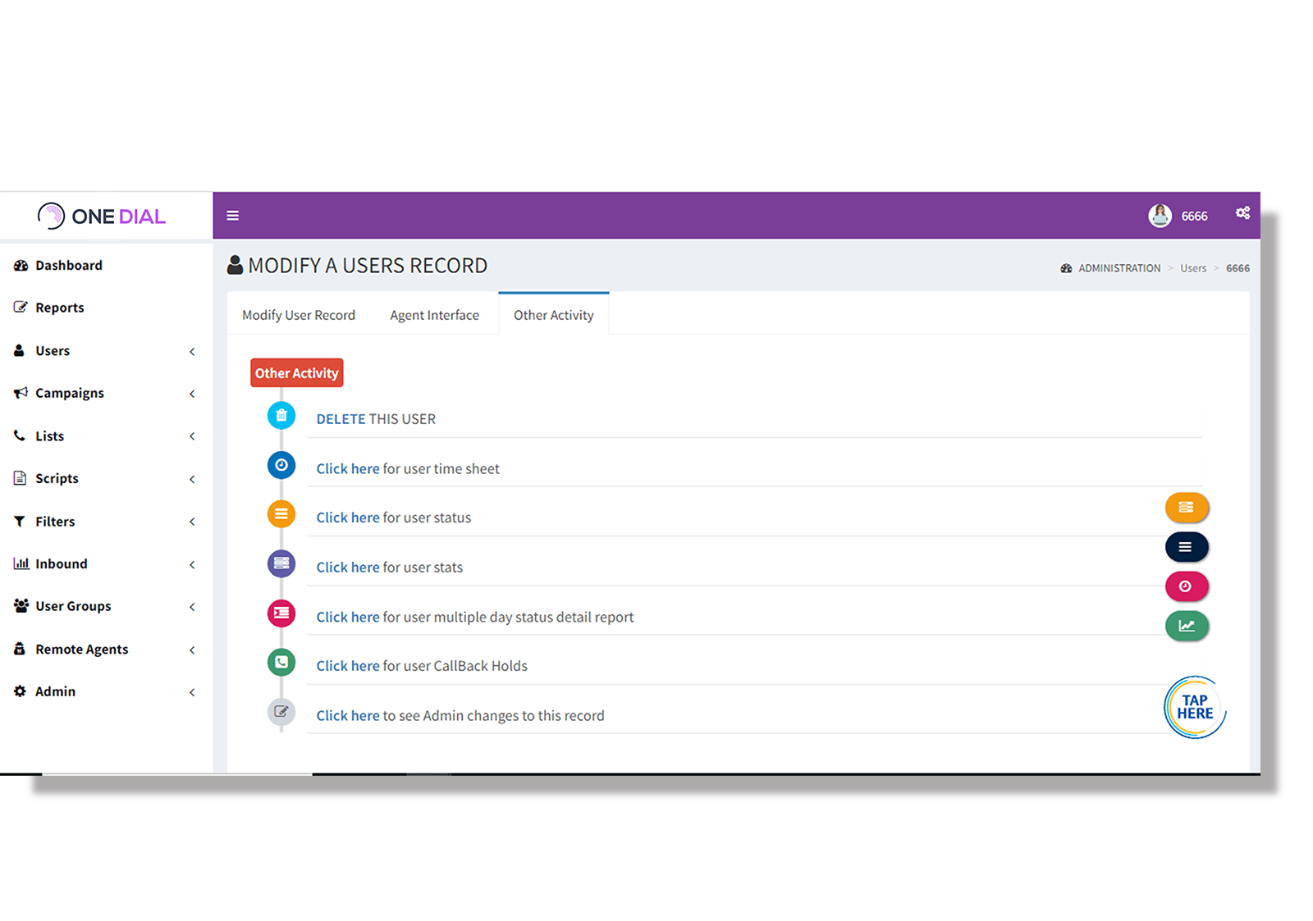Click the delete user trash icon
1313x921 pixels.
[x=281, y=415]
